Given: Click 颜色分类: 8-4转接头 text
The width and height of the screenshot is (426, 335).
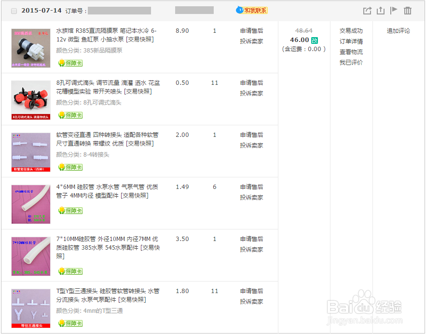Looking at the screenshot, I should click(82, 155).
